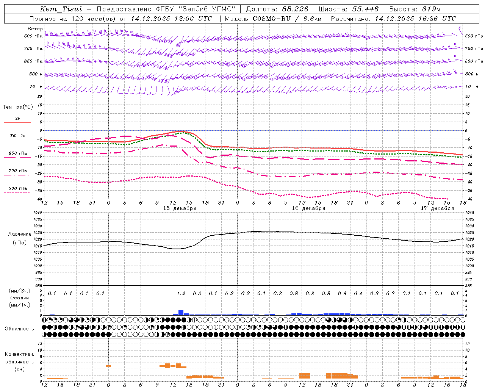Click the Осадки precipitation panel label
485x388 pixels.
tap(20, 298)
